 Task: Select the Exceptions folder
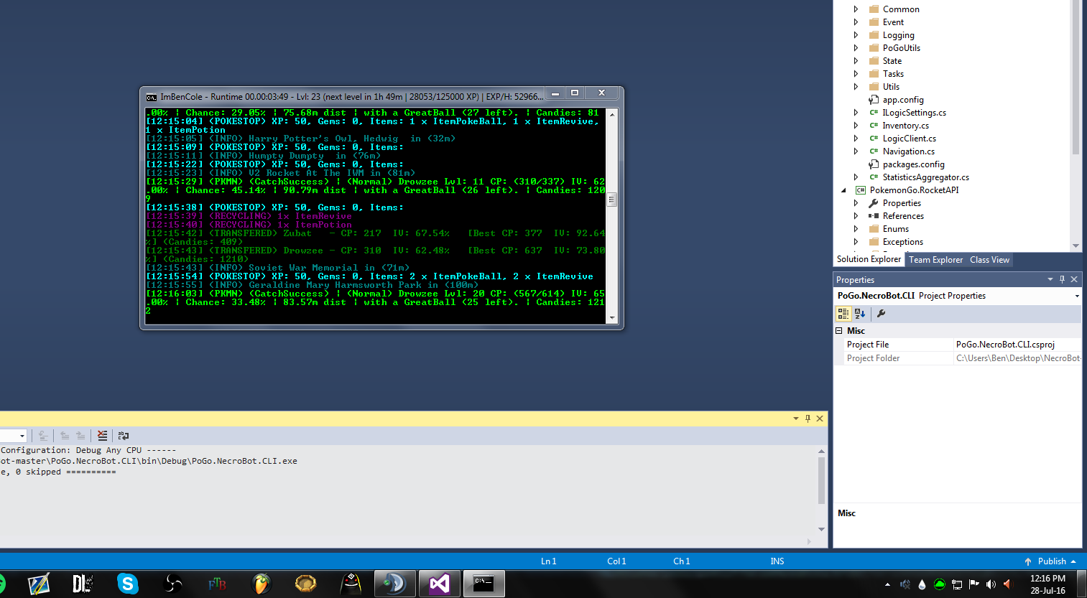tap(902, 242)
